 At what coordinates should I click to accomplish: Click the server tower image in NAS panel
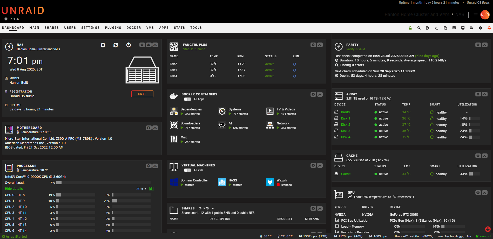142,70
